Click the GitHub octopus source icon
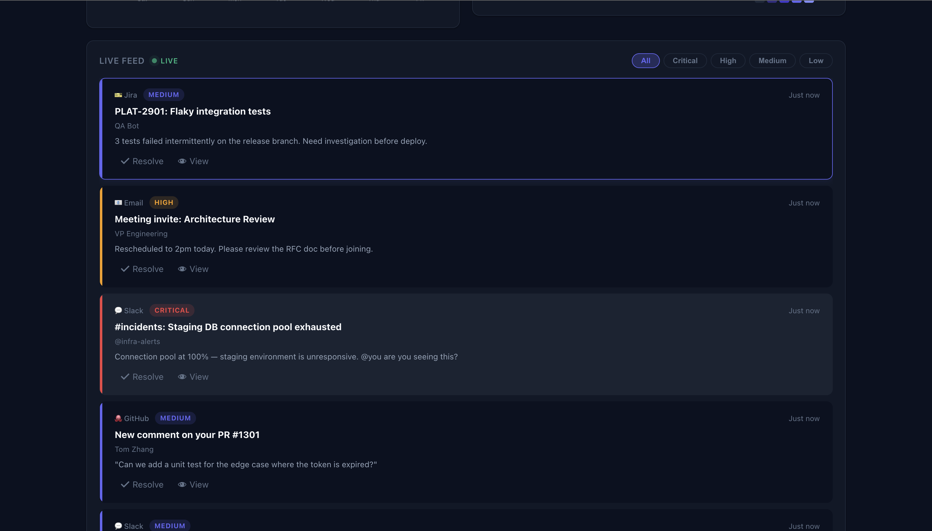The image size is (932, 531). tap(118, 418)
